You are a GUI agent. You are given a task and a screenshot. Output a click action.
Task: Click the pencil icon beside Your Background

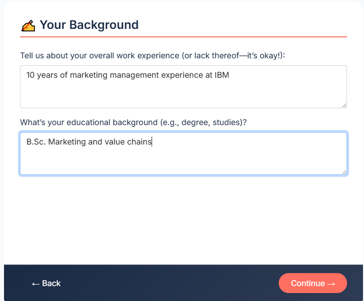28,25
